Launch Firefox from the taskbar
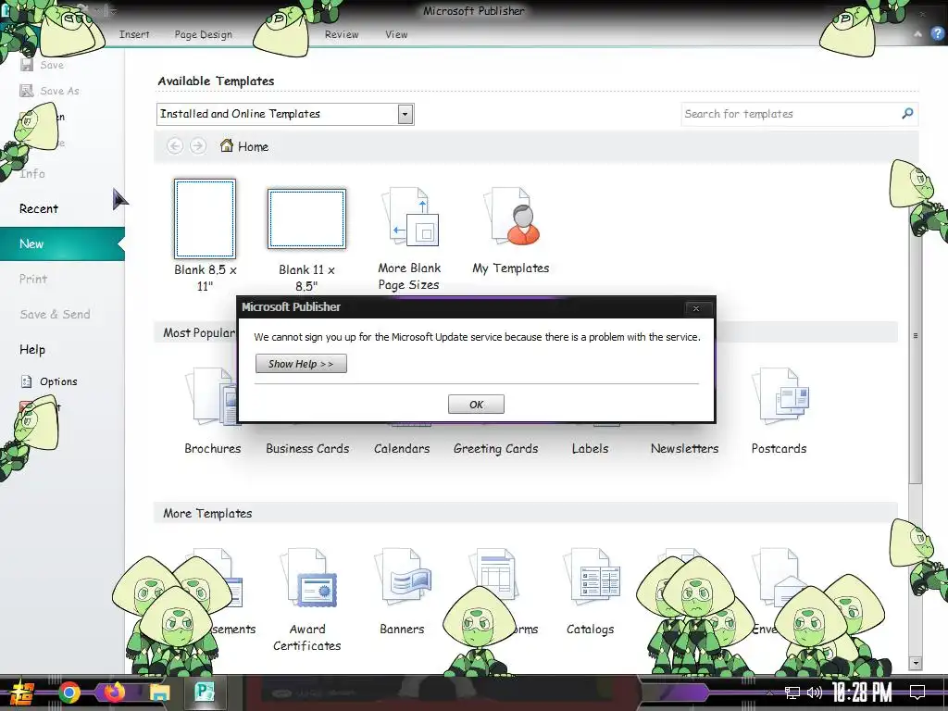The width and height of the screenshot is (948, 711). pyautogui.click(x=114, y=692)
